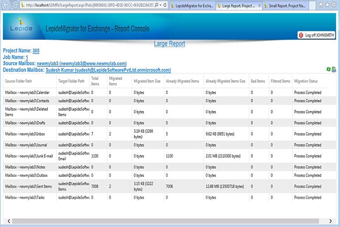The width and height of the screenshot is (340, 227).
Task: Open the browser Home icon
Action: (x=321, y=5)
